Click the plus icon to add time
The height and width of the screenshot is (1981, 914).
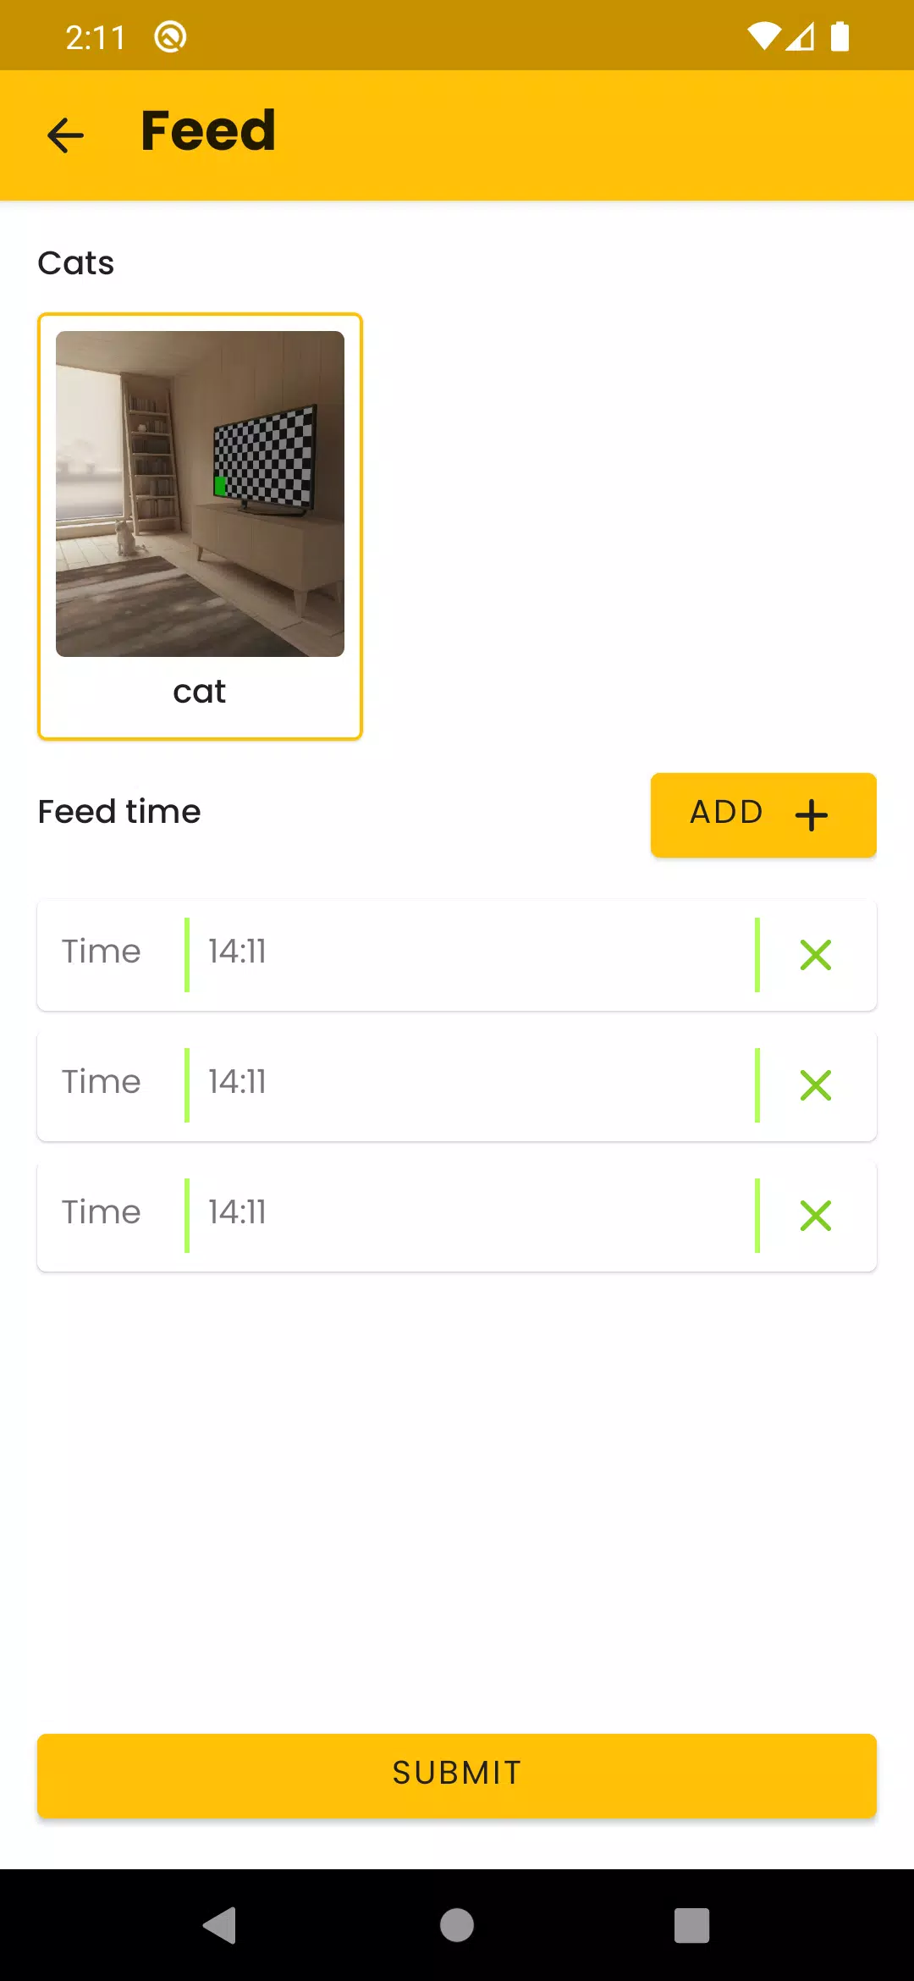pos(811,815)
